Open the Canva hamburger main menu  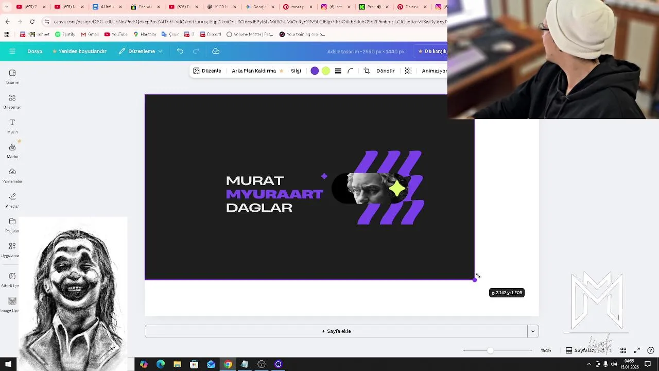click(x=12, y=51)
